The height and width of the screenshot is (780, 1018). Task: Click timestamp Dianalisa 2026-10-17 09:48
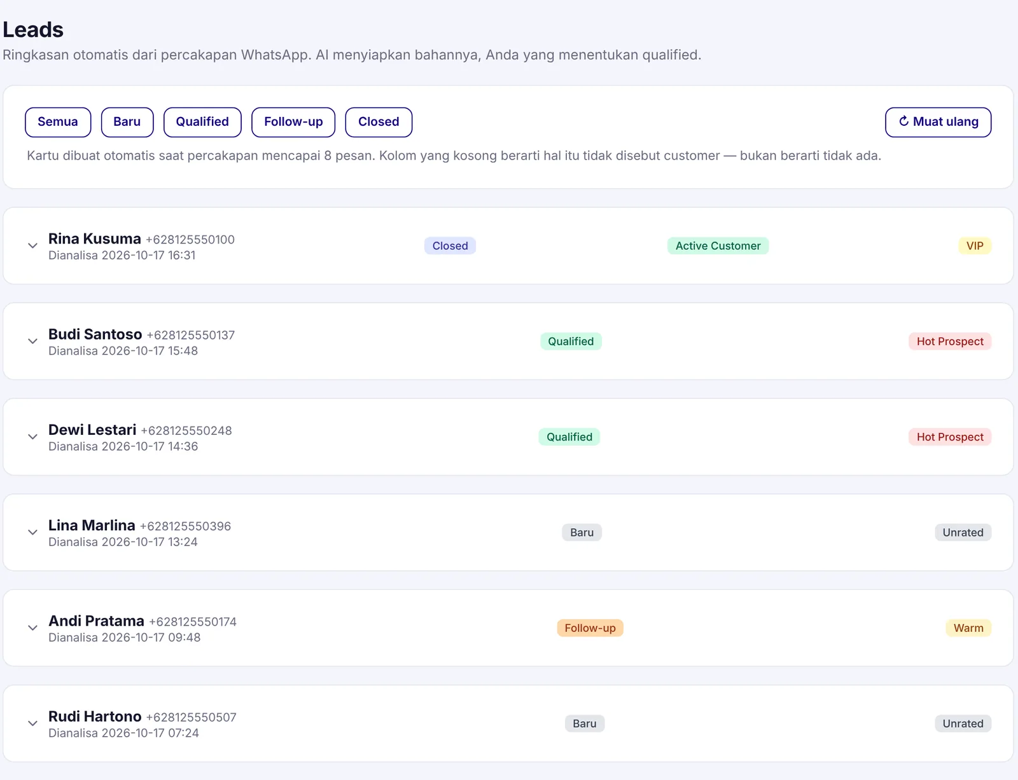pos(125,638)
